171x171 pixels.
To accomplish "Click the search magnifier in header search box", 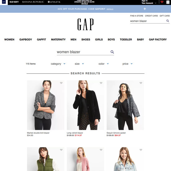I will click(168, 21).
